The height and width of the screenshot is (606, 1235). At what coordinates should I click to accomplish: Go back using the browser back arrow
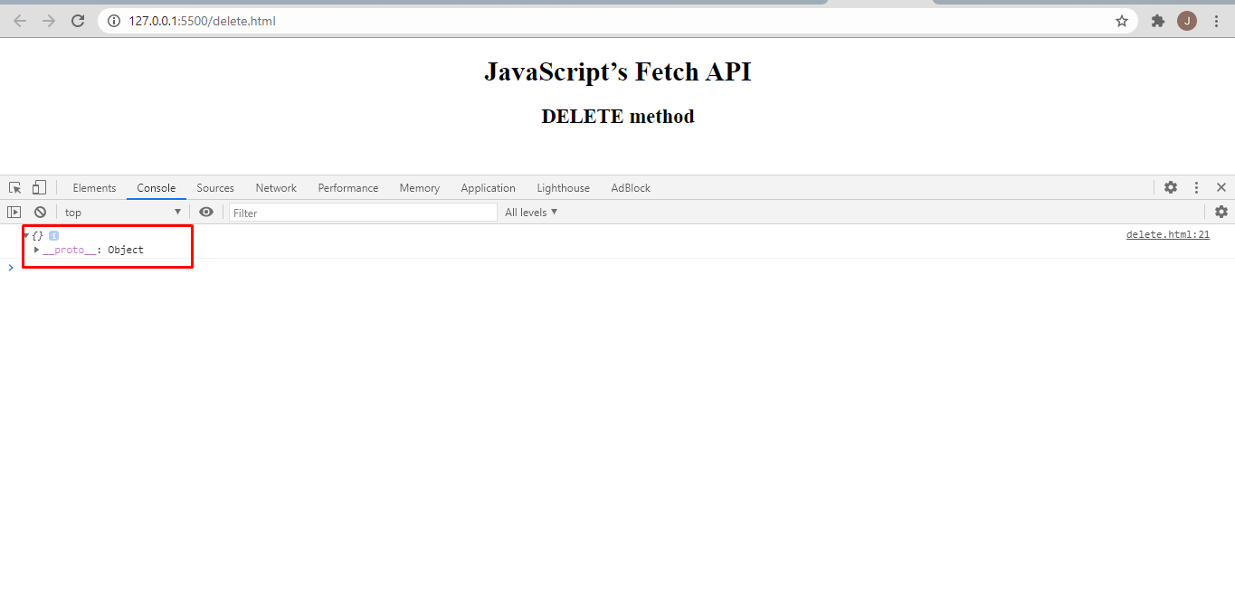point(19,20)
